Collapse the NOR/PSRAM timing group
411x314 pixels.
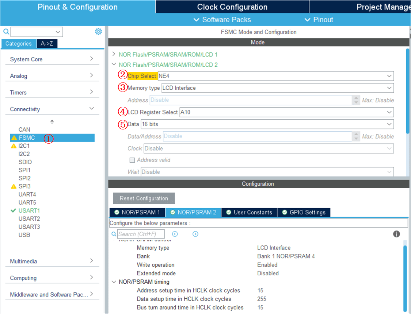click(113, 282)
